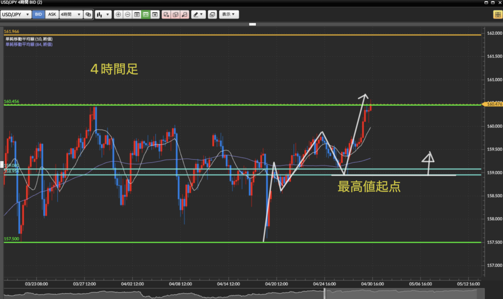This screenshot has width=503, height=299.
Task: Open the 4時間 timeframe dropdown
Action: (70, 15)
